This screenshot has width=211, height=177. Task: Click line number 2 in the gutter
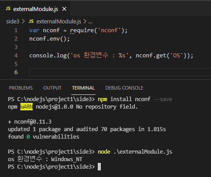[x=16, y=39]
